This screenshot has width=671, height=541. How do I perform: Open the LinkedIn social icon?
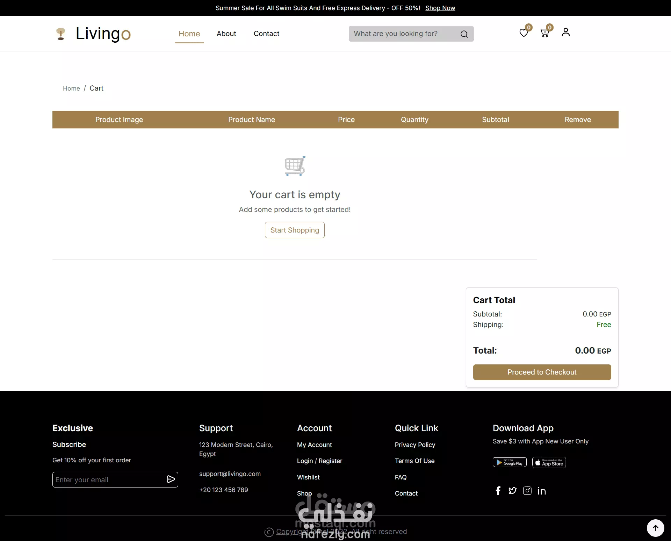coord(542,491)
